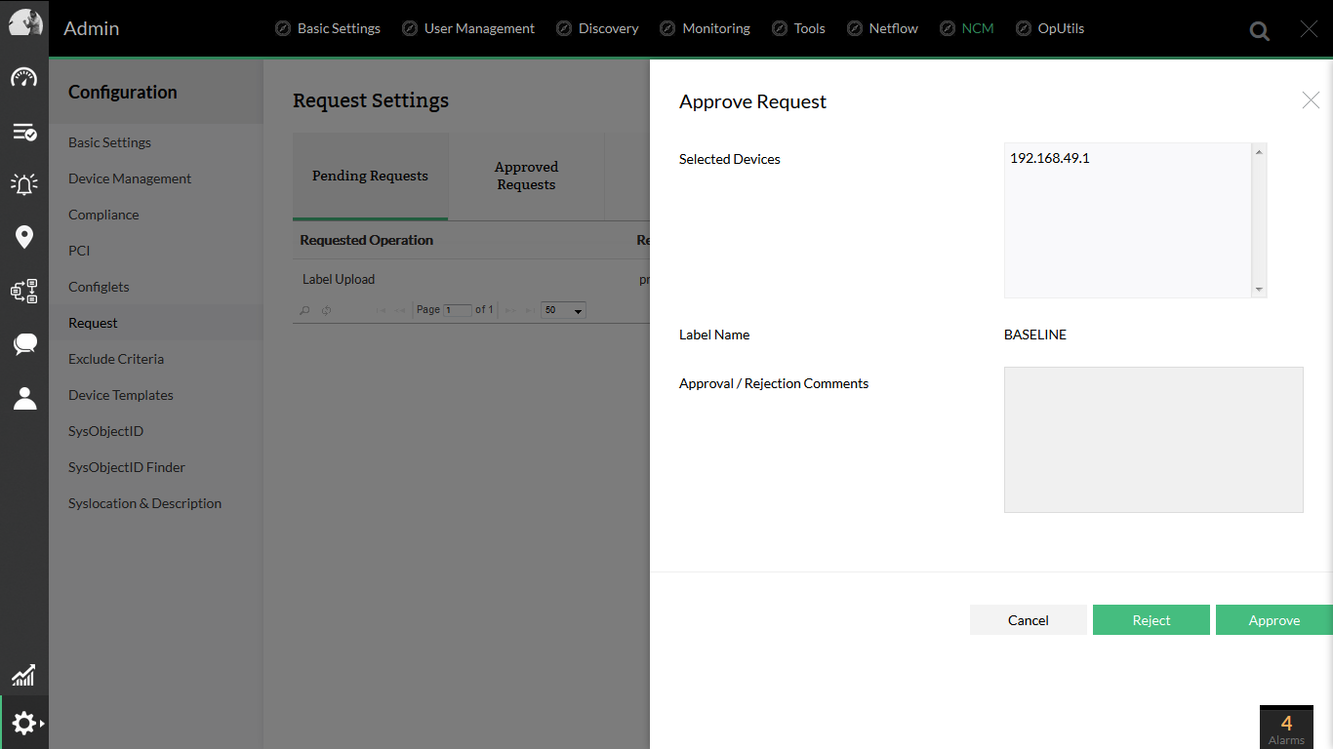This screenshot has width=1333, height=749.
Task: Click the Maps location pin icon
Action: (24, 237)
